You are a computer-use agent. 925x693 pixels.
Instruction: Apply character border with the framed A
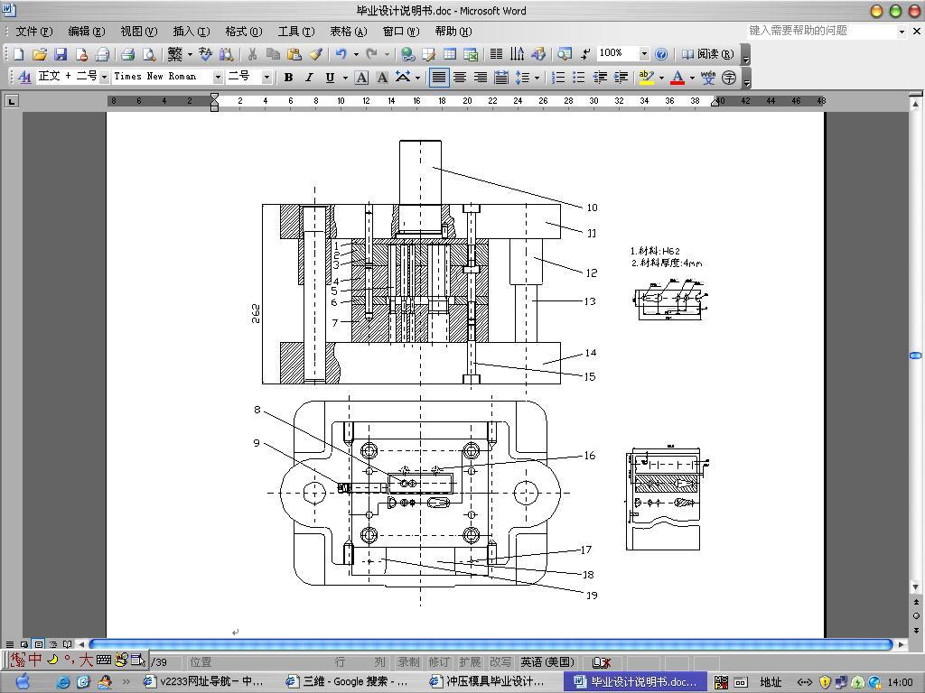(361, 78)
